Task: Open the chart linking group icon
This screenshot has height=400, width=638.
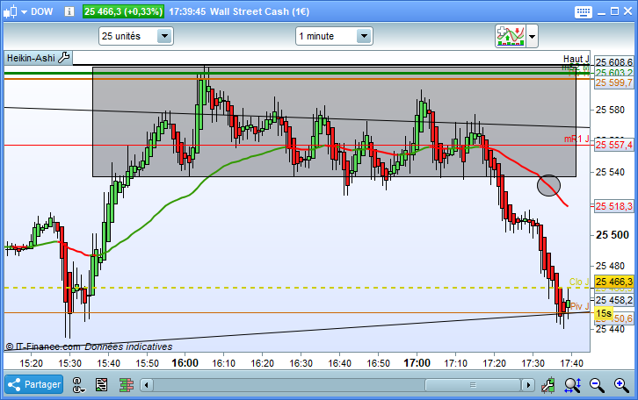Action: point(78,384)
